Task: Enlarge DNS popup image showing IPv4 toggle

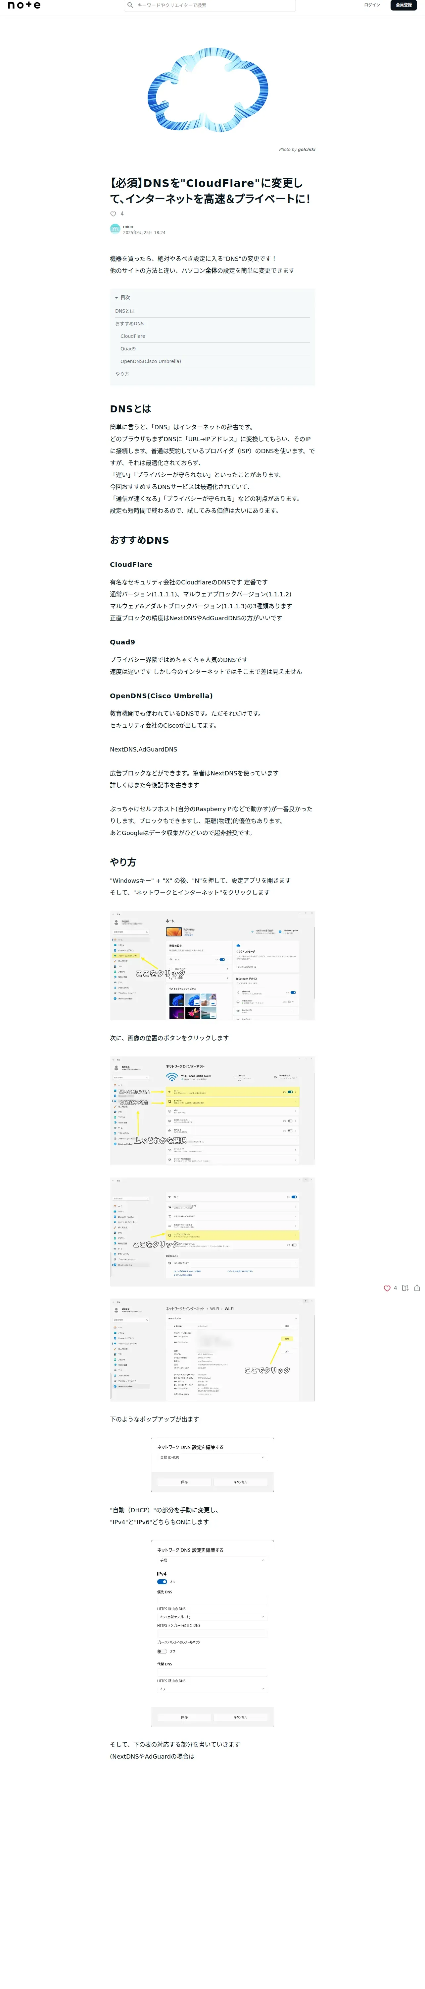Action: tap(212, 1632)
